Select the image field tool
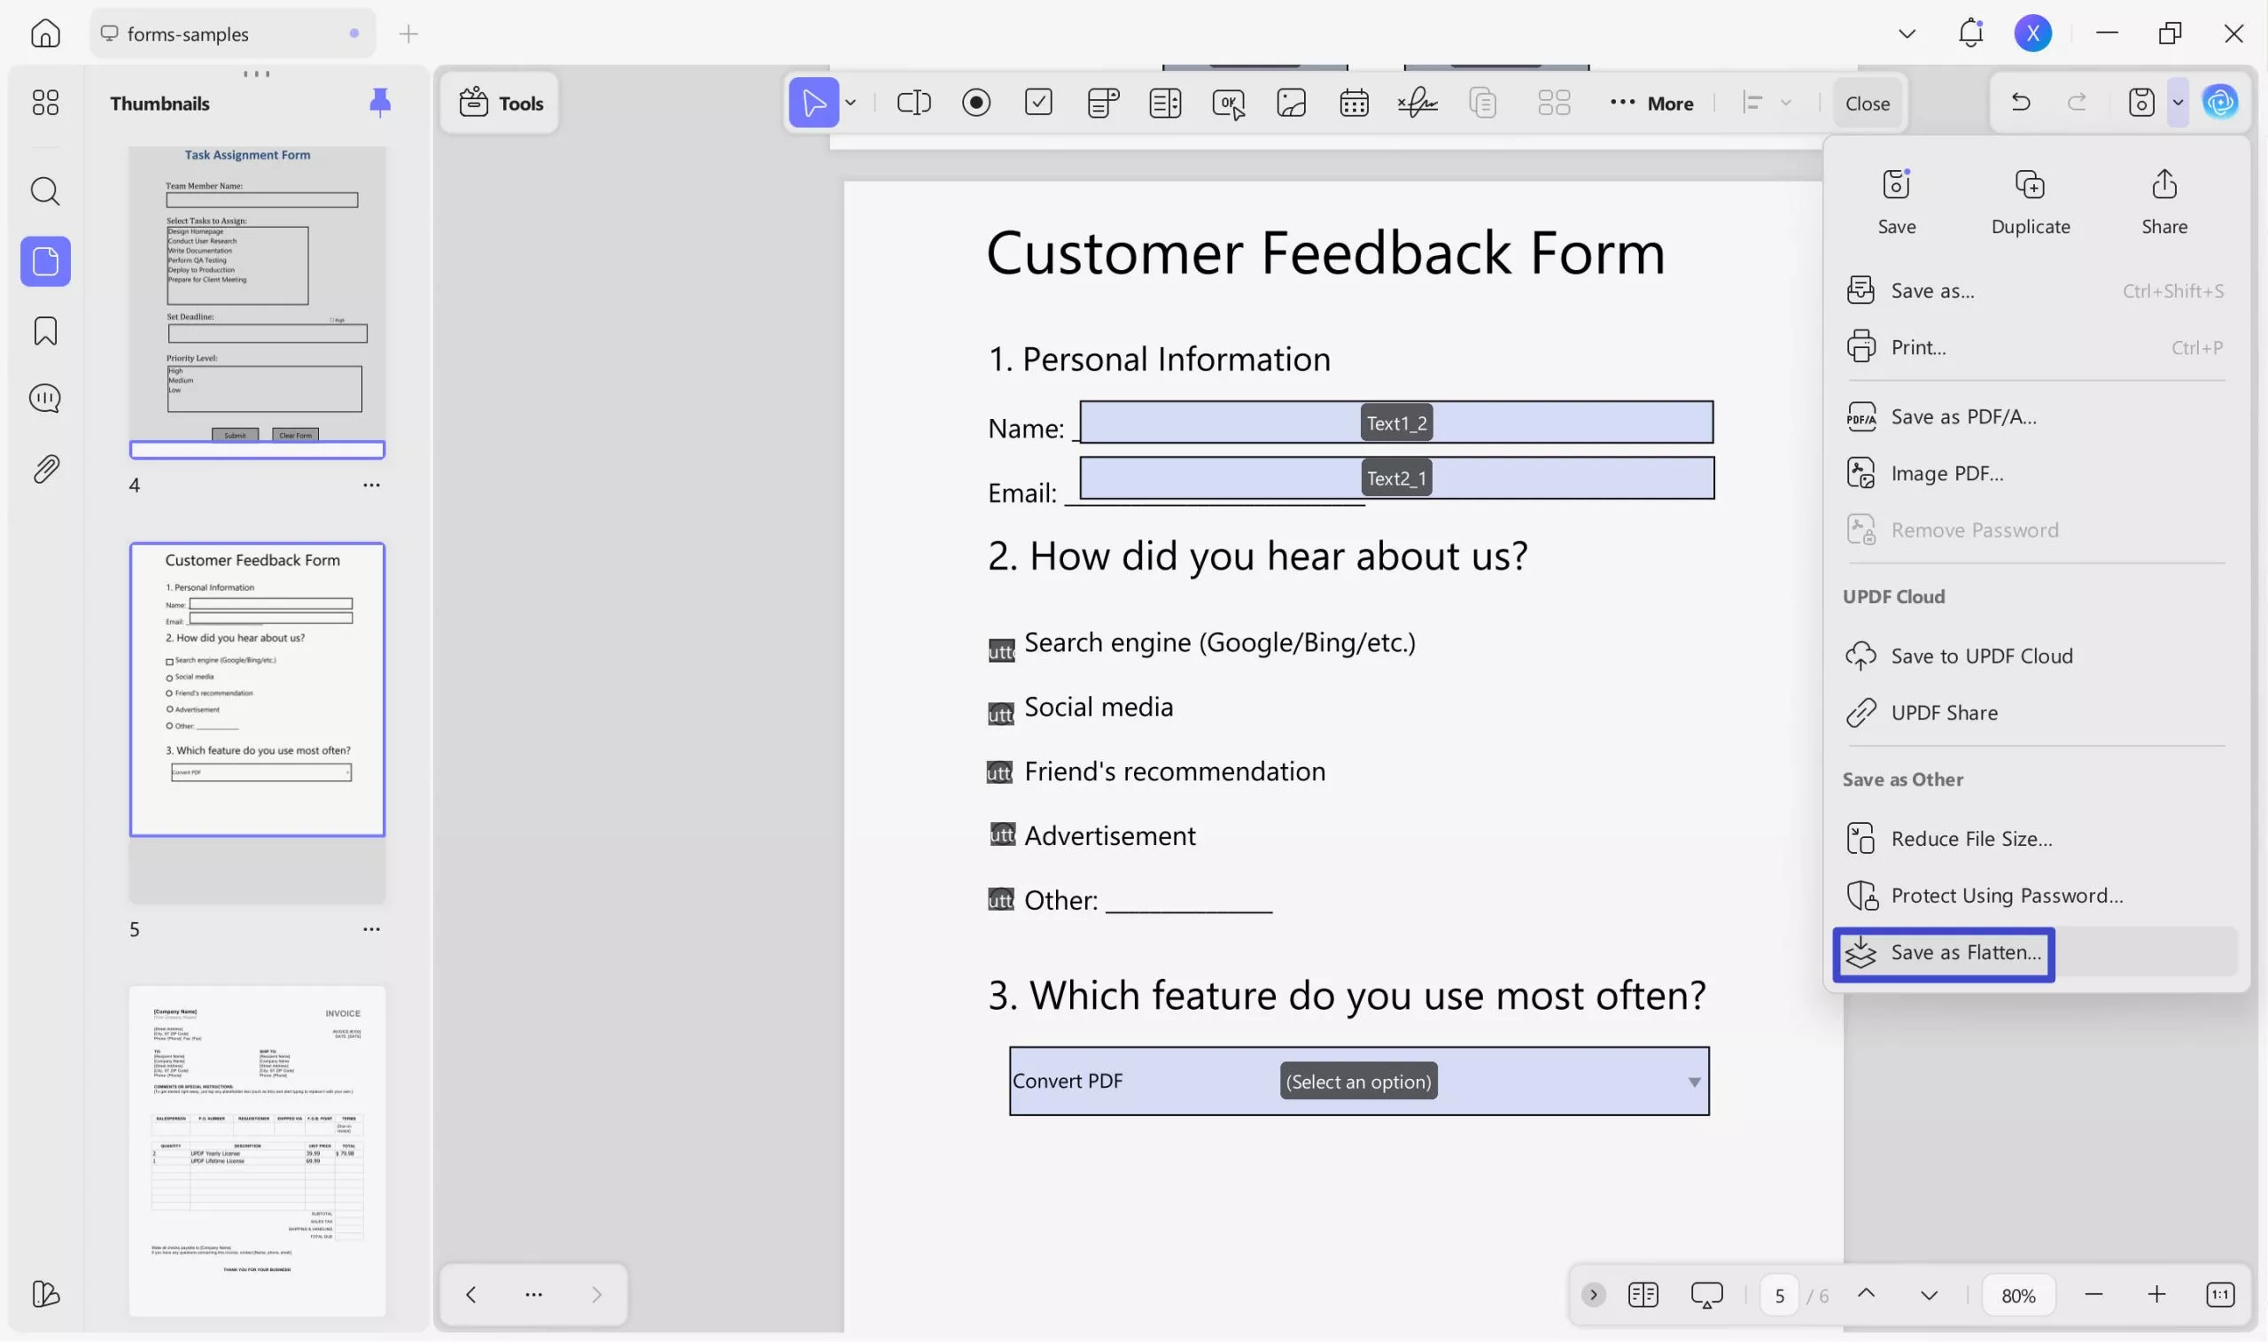This screenshot has width=2268, height=1342. click(x=1291, y=102)
